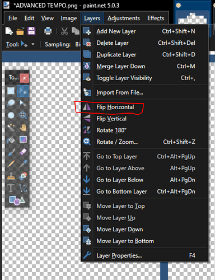Choose the Text tool
This screenshot has width=215, height=280.
(11, 188)
